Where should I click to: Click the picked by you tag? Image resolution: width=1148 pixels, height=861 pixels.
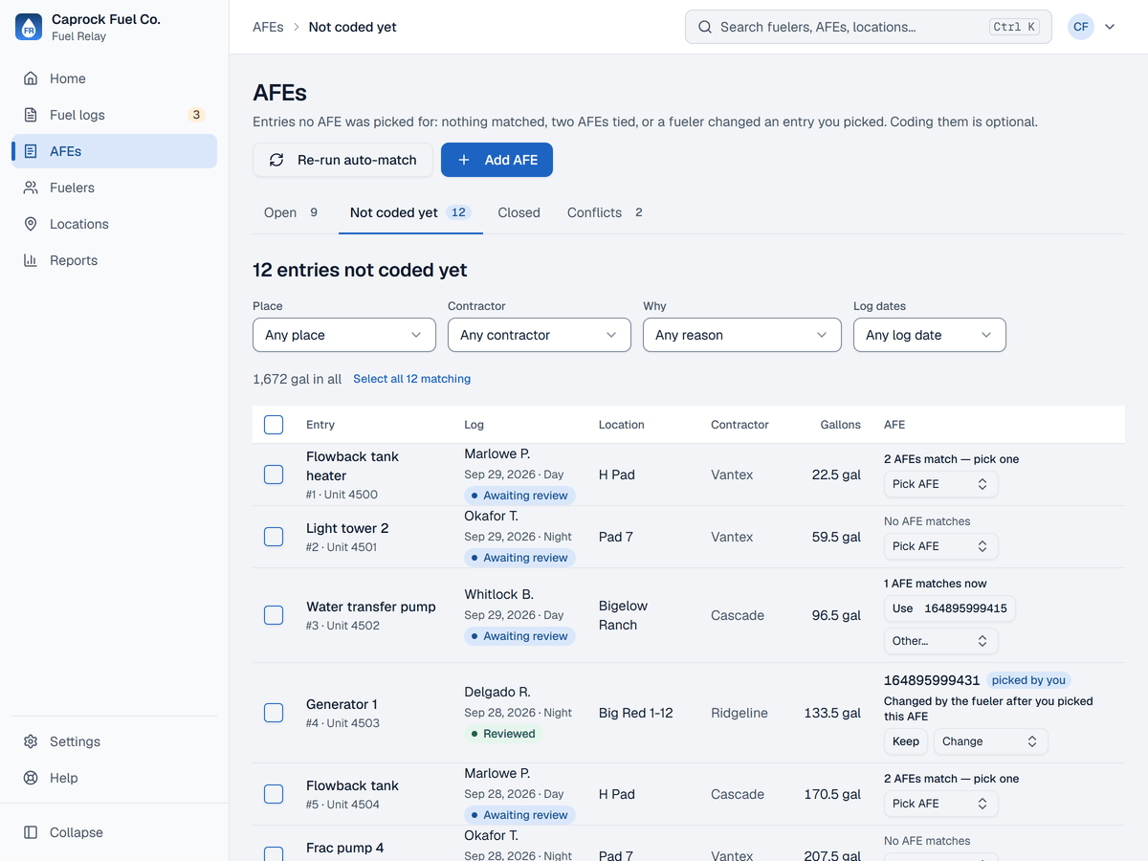click(1028, 680)
